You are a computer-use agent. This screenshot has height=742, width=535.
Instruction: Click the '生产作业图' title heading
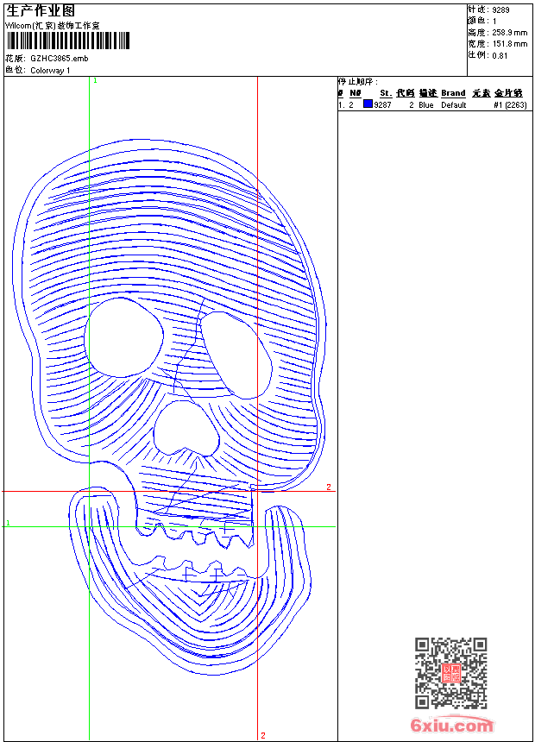click(41, 10)
